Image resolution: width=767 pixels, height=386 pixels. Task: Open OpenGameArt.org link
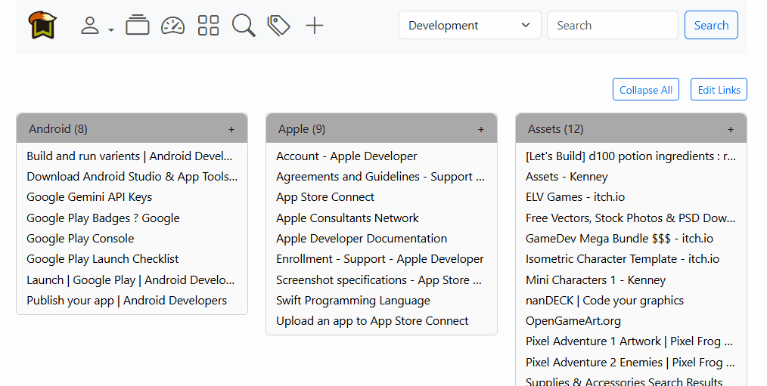[x=573, y=321]
